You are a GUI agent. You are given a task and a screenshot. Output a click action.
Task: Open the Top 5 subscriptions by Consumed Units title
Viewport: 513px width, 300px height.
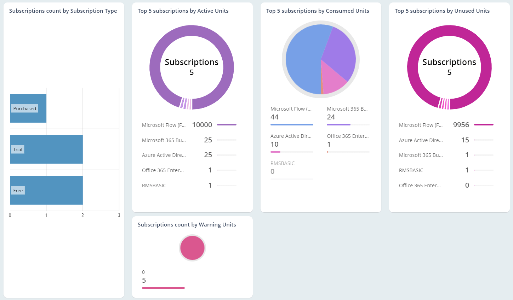(318, 11)
